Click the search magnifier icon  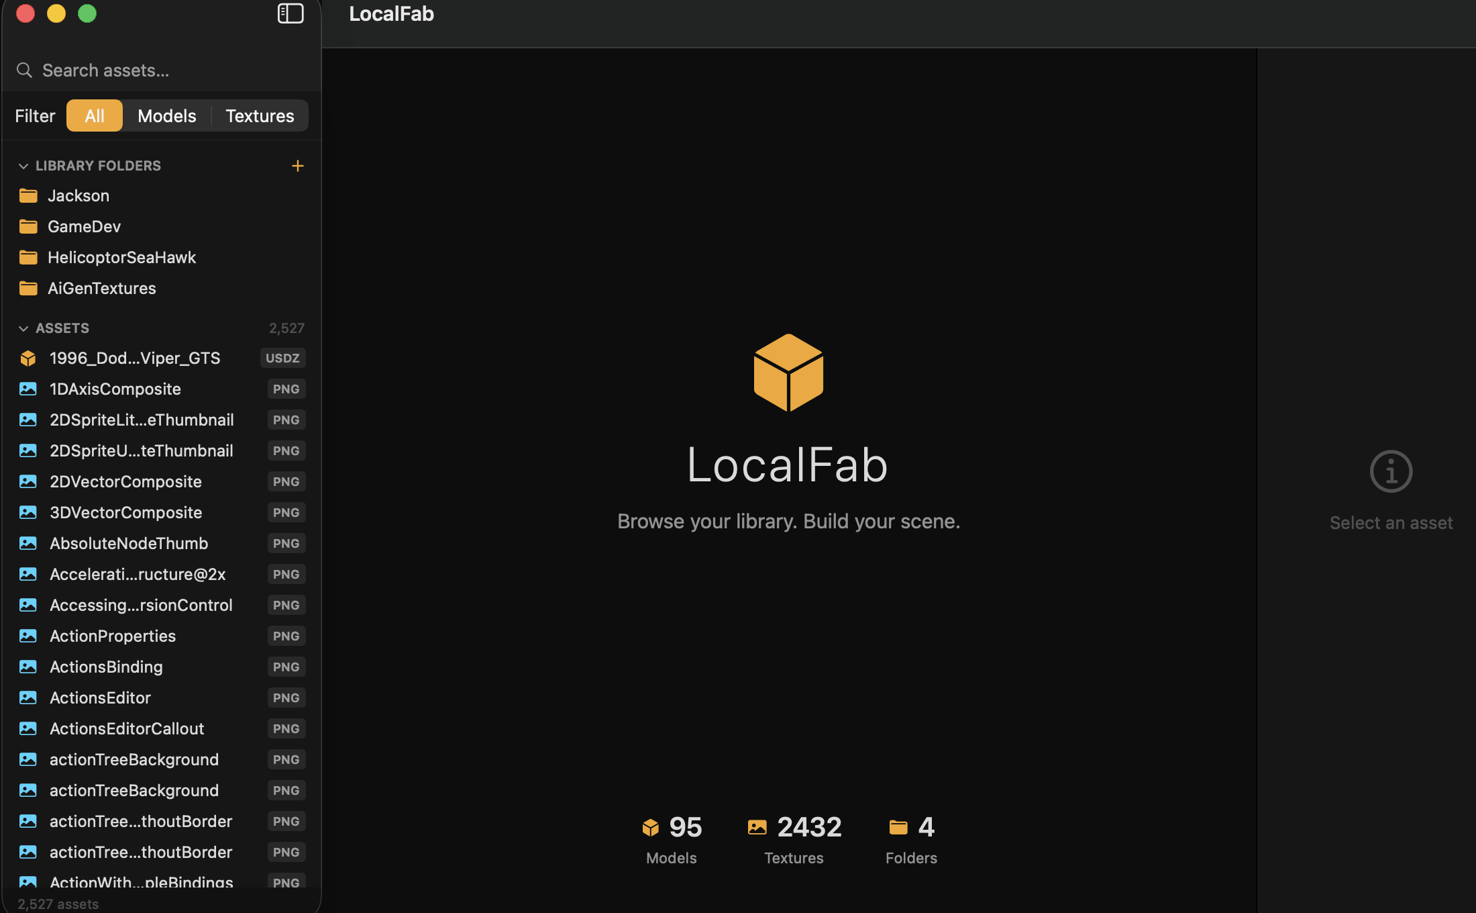click(24, 70)
